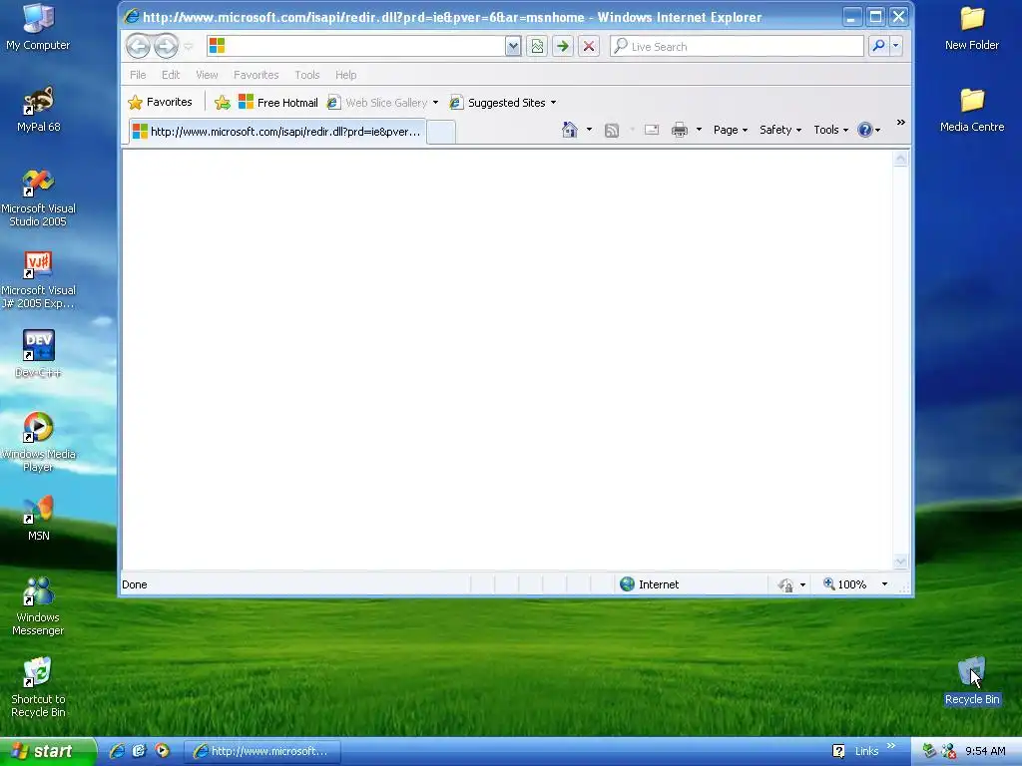
Task: Click the scrollbar down arrow
Action: point(900,562)
